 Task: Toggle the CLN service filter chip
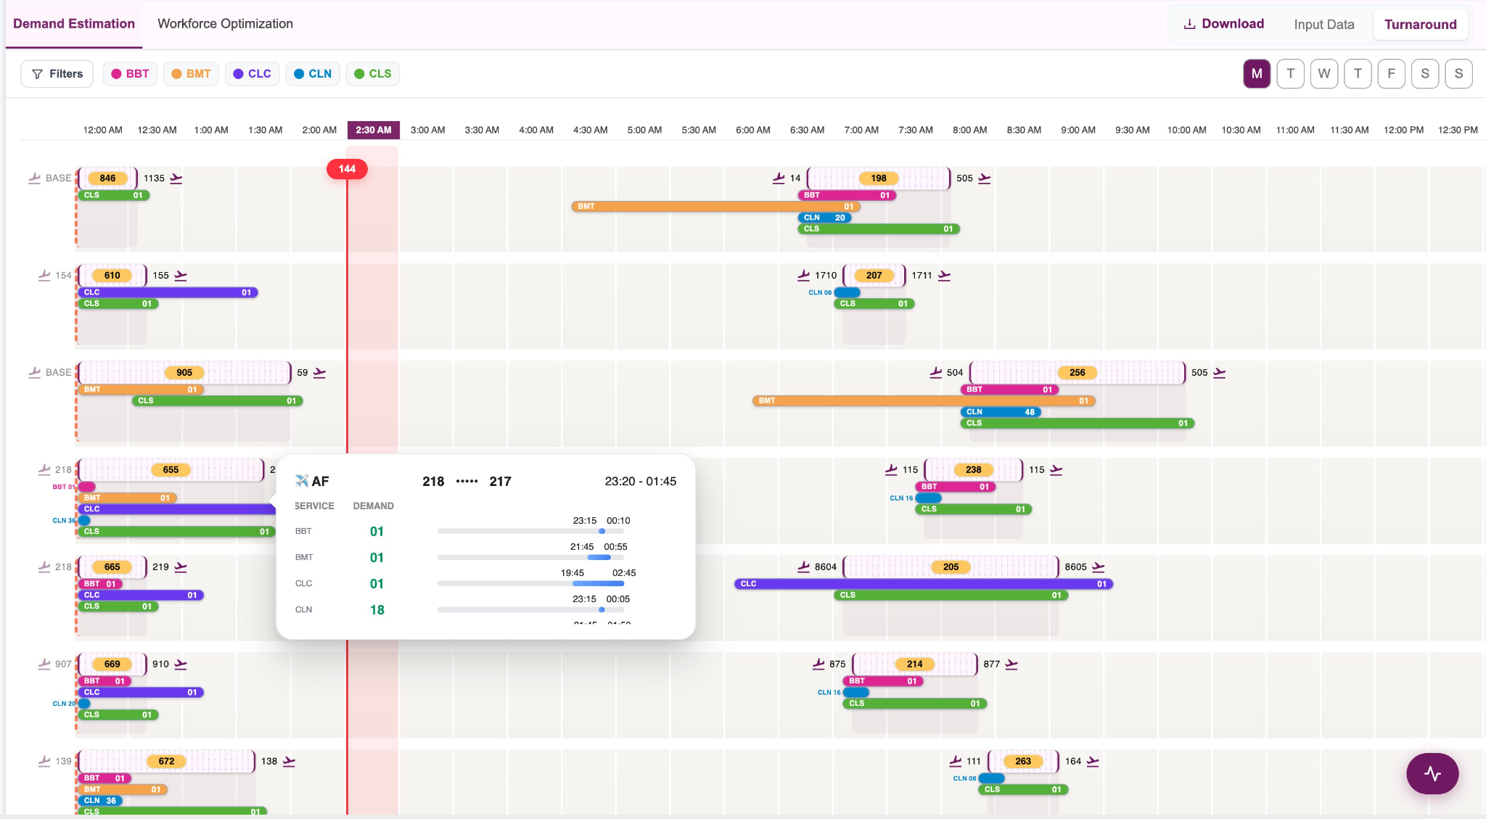313,74
